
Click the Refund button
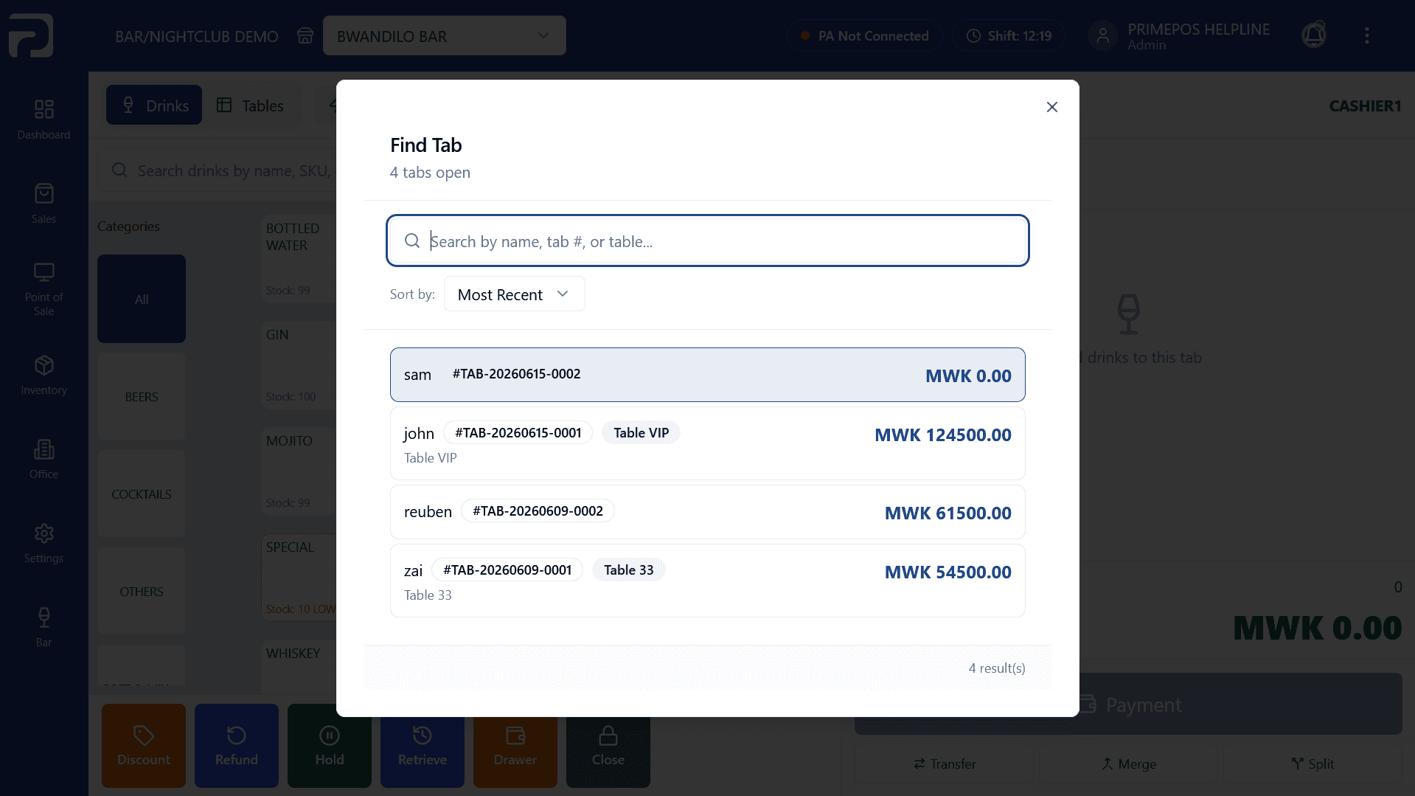pos(236,745)
